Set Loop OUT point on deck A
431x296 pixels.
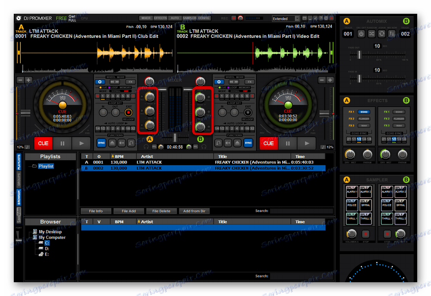116,112
